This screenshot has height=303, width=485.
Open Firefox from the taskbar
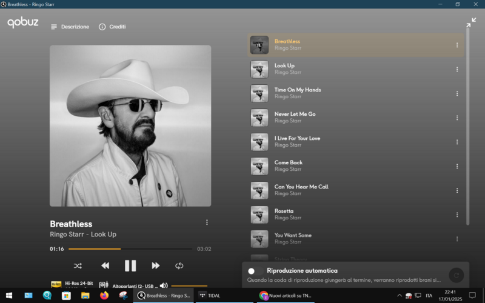tap(104, 295)
